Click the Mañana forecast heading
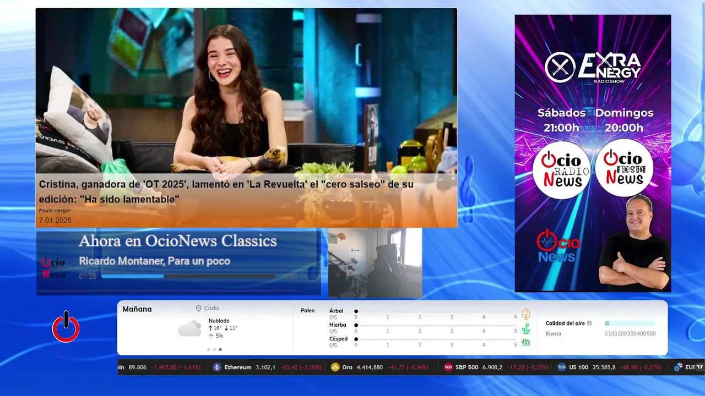This screenshot has width=705, height=396. (x=137, y=309)
